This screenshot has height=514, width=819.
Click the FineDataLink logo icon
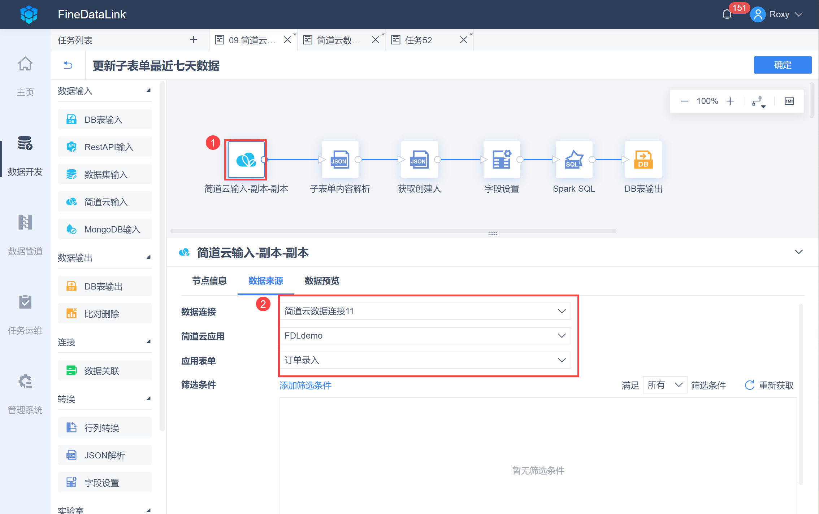coord(29,14)
